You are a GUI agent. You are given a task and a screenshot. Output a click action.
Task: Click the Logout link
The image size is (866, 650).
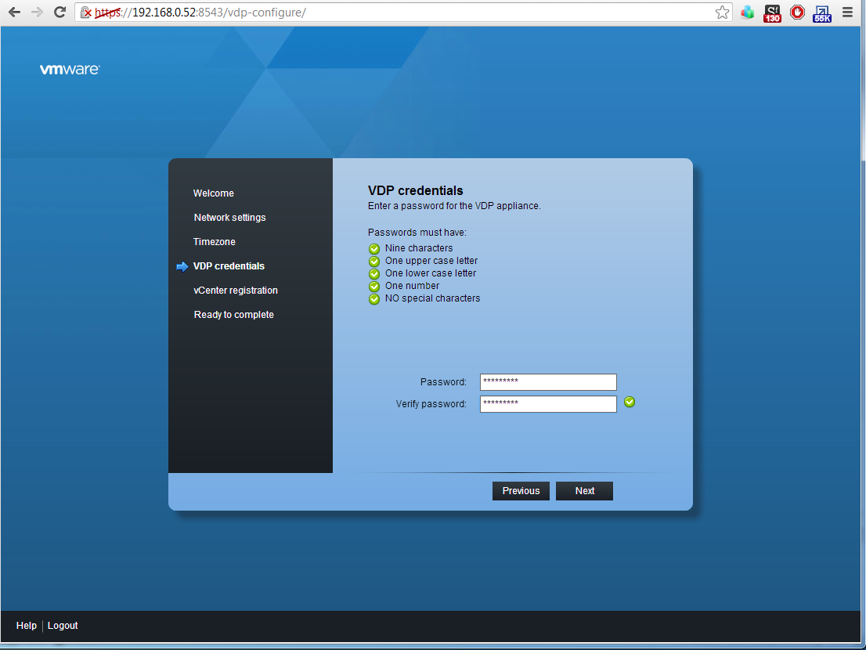[x=63, y=625]
